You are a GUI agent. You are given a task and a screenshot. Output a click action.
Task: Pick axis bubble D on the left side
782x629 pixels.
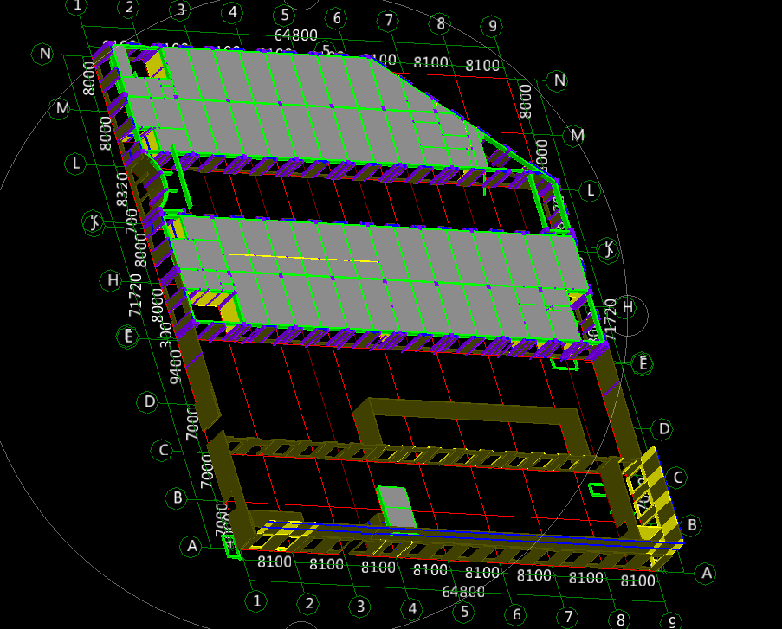coord(149,401)
